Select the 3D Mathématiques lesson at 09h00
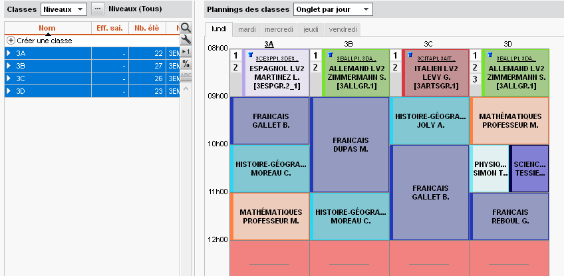This screenshot has height=276, width=564. (509, 121)
